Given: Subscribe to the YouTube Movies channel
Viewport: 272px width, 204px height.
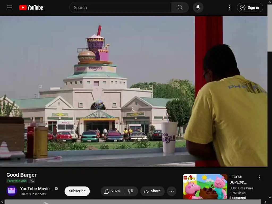Looking at the screenshot, I should click(77, 191).
